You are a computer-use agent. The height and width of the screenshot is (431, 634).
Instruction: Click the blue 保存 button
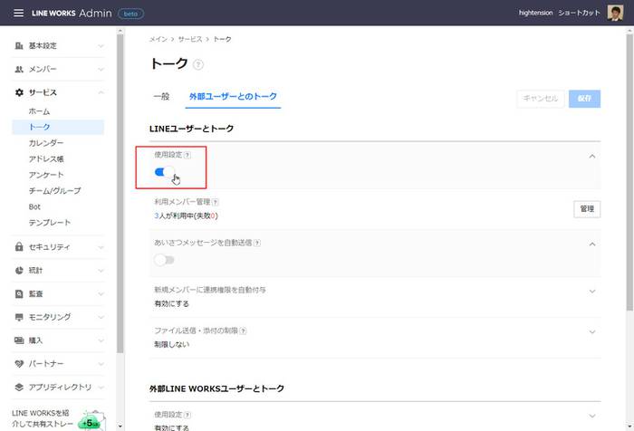(584, 99)
